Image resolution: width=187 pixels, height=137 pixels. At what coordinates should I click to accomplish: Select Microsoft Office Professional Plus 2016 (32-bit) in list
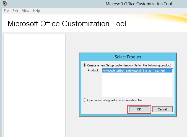137,71
